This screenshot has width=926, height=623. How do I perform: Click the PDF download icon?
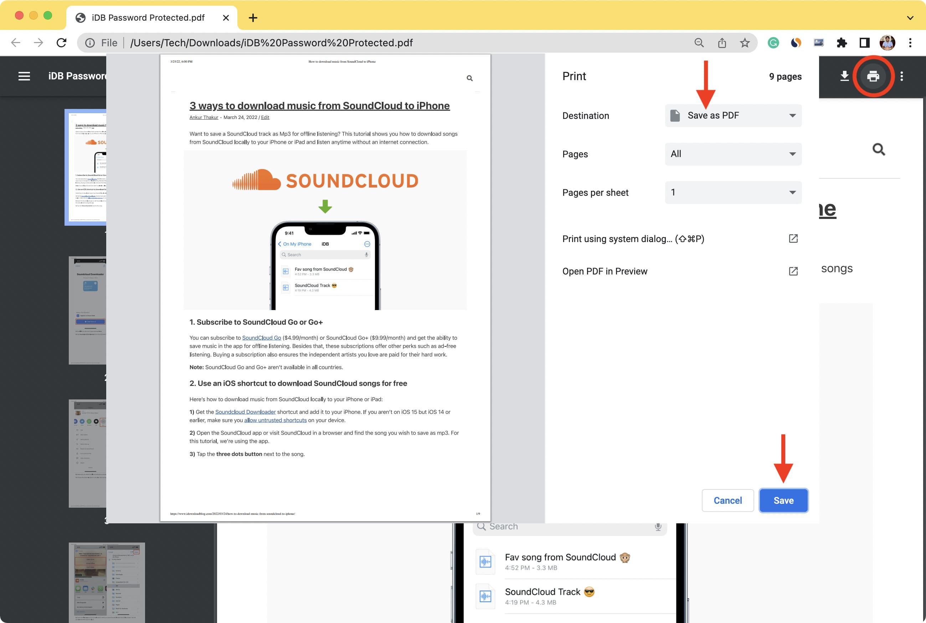844,76
